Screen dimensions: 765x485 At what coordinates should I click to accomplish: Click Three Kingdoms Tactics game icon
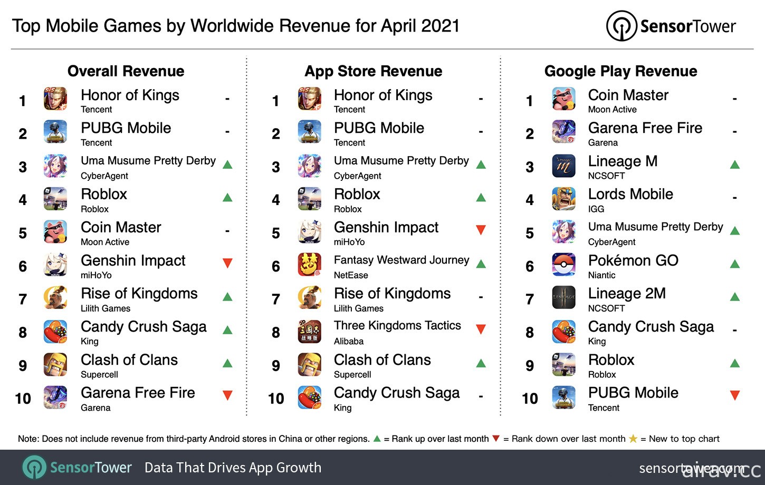point(310,331)
